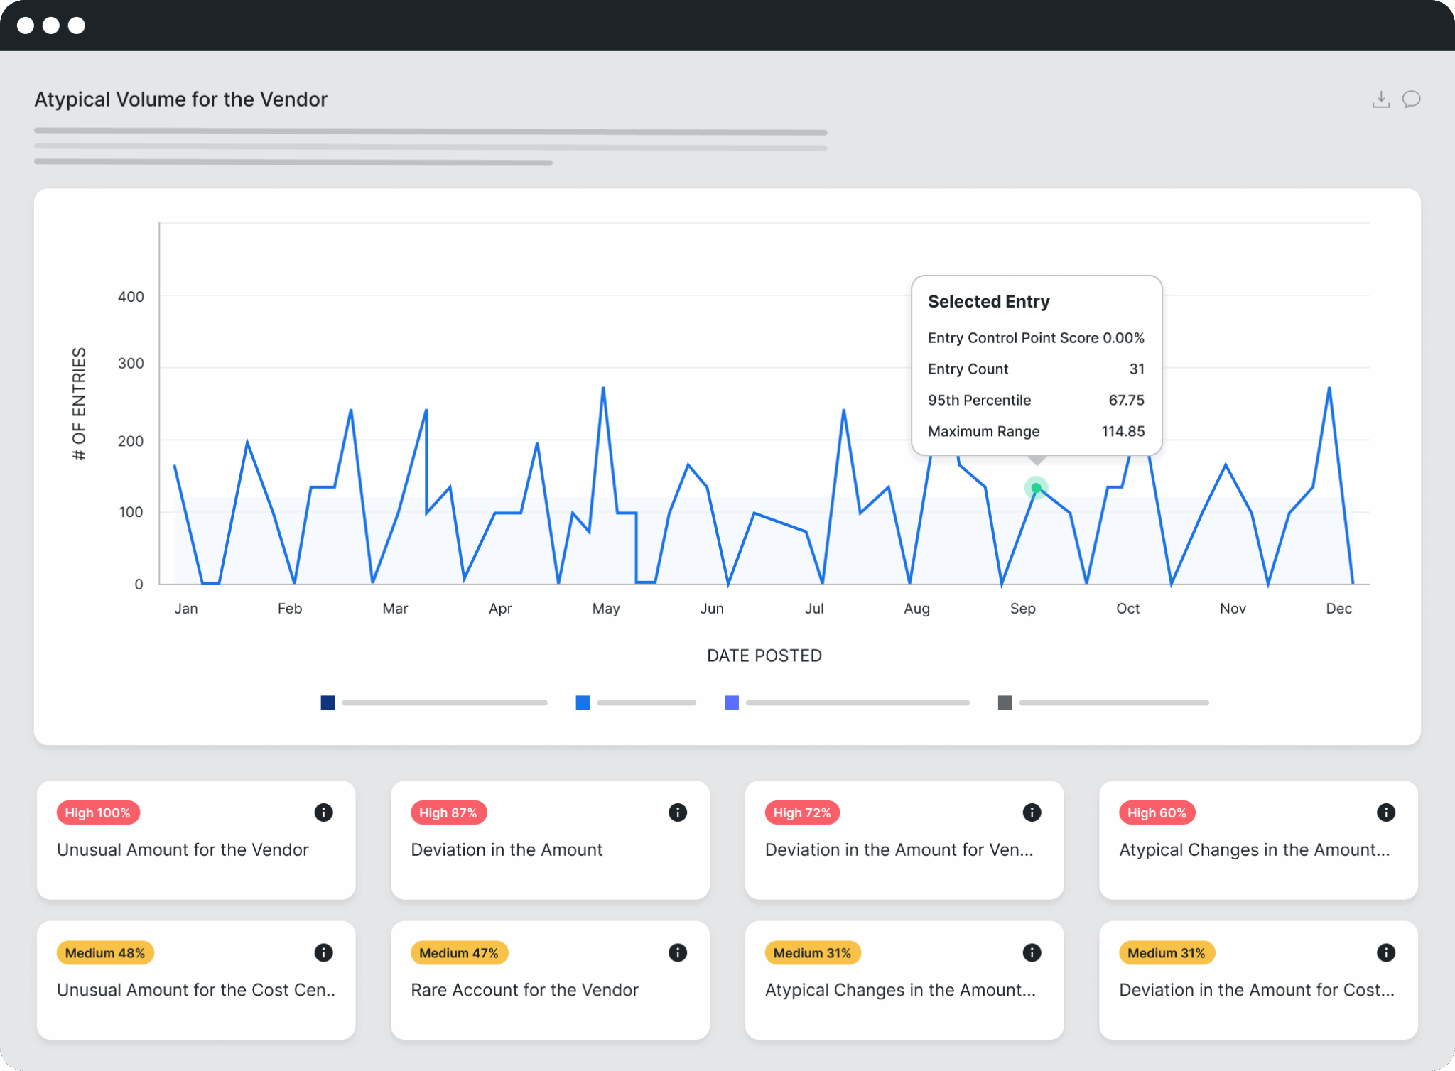Viewport: 1455px width, 1071px height.
Task: Adjust the blue legend slider
Action: [646, 702]
